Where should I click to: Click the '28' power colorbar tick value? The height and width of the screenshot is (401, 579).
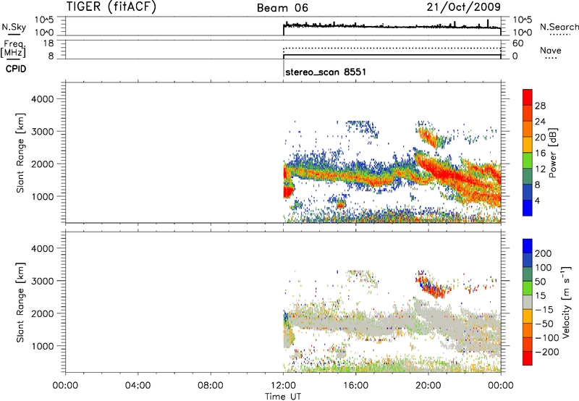click(540, 106)
